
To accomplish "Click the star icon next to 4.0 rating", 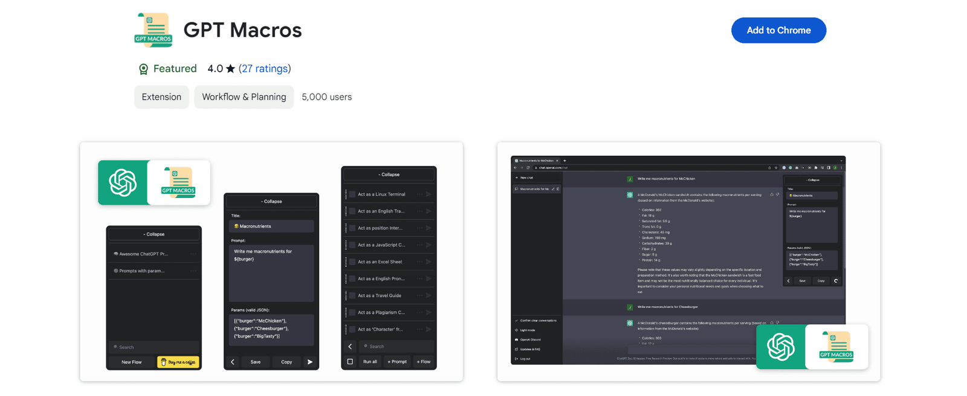I will (x=230, y=69).
